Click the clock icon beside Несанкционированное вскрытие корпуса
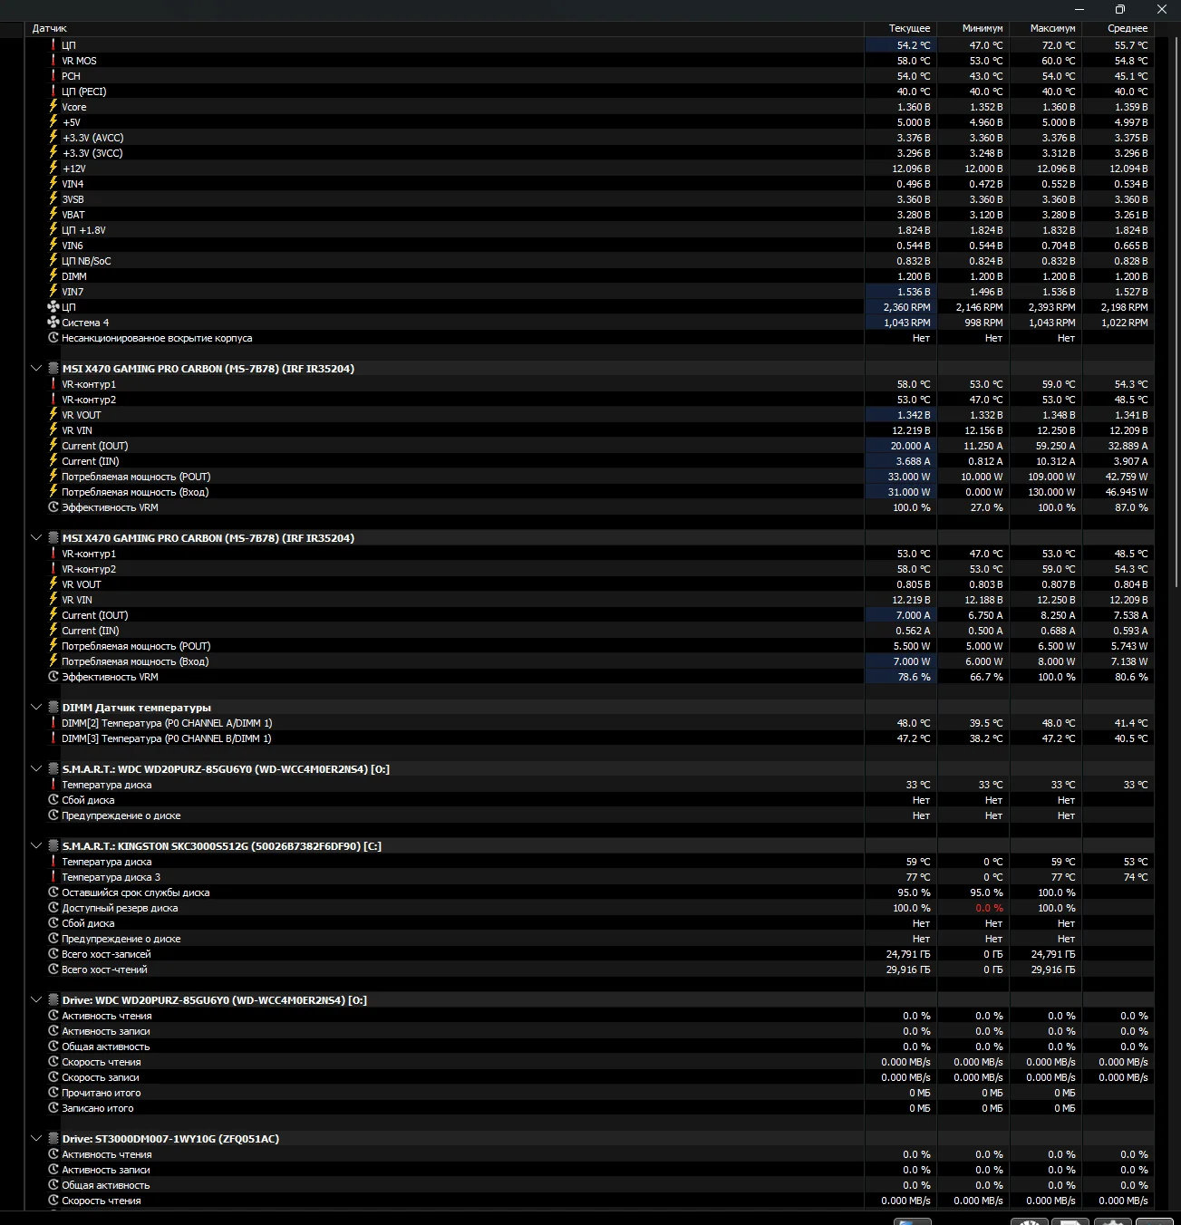This screenshot has height=1225, width=1181. pyautogui.click(x=53, y=338)
